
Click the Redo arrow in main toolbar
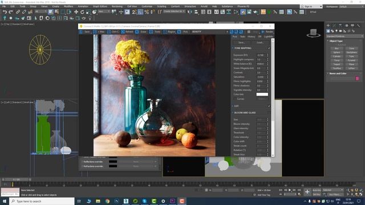(x=11, y=12)
